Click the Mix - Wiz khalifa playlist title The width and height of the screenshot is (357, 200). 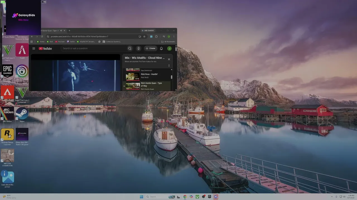tap(145, 58)
